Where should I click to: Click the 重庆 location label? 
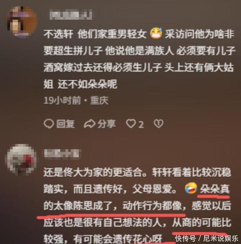(x=99, y=101)
